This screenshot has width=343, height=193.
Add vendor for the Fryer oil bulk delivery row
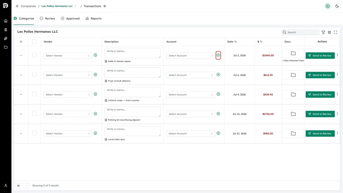[x=95, y=75]
